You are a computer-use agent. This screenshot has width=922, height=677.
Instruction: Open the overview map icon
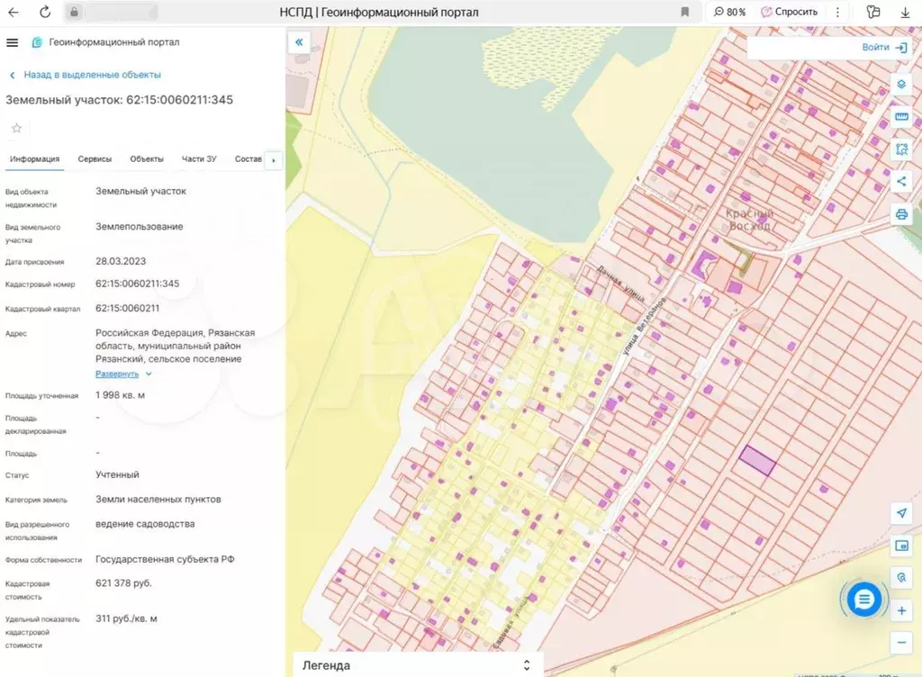[901, 546]
